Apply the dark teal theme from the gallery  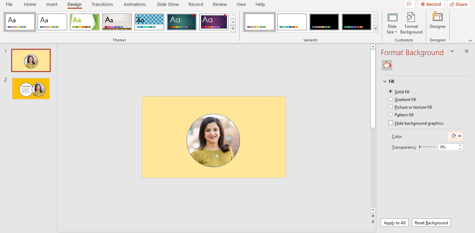coord(182,22)
